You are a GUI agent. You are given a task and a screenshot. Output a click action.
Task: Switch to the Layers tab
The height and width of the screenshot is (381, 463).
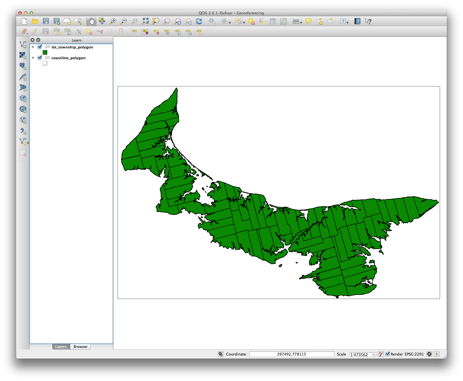pyautogui.click(x=61, y=346)
